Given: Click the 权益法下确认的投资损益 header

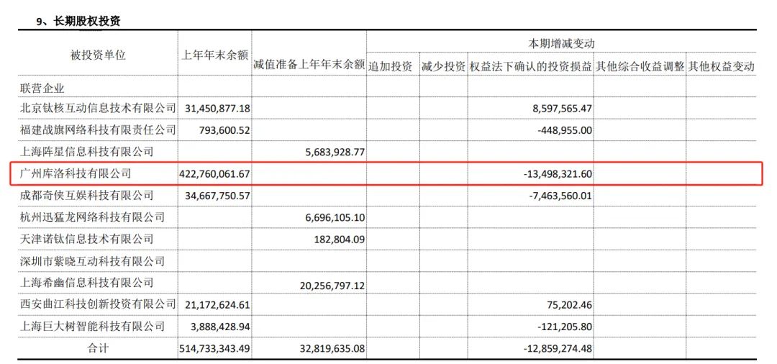Looking at the screenshot, I should tap(531, 67).
